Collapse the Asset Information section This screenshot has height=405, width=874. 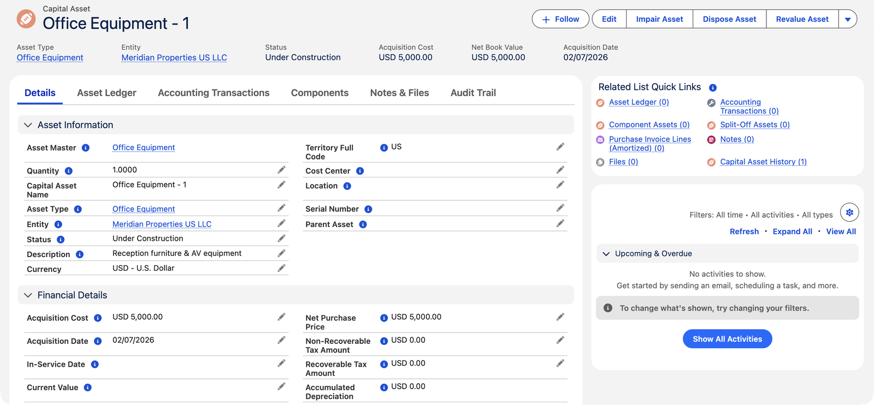(x=28, y=125)
